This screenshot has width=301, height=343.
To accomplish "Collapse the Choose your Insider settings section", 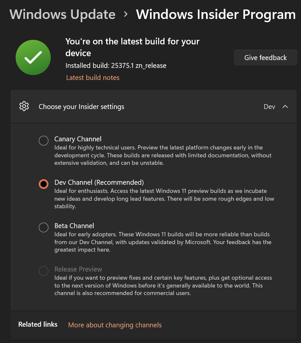I will click(285, 106).
